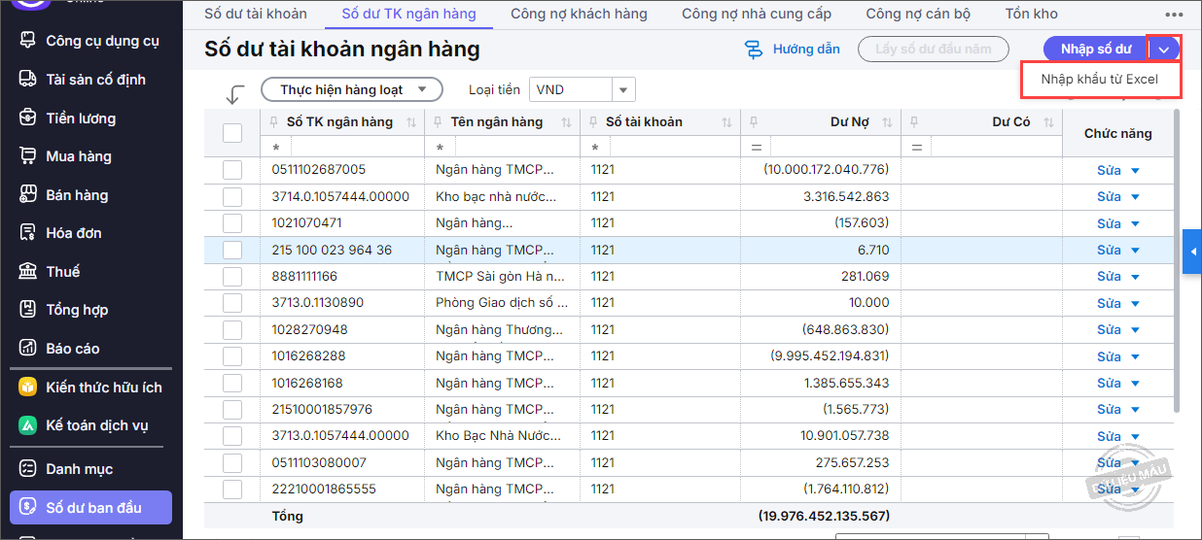Screen dimensions: 1202x540
Task: Click the vertical table scrollbar
Action: [x=1177, y=262]
